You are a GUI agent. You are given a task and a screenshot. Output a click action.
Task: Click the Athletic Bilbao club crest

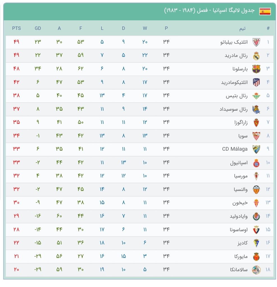(x=256, y=42)
